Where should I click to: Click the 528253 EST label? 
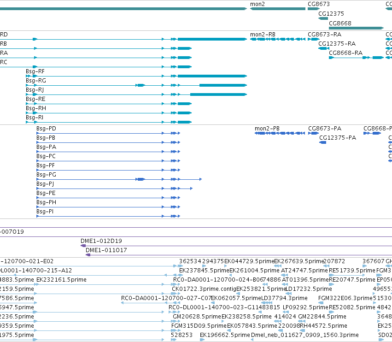pos(182,335)
